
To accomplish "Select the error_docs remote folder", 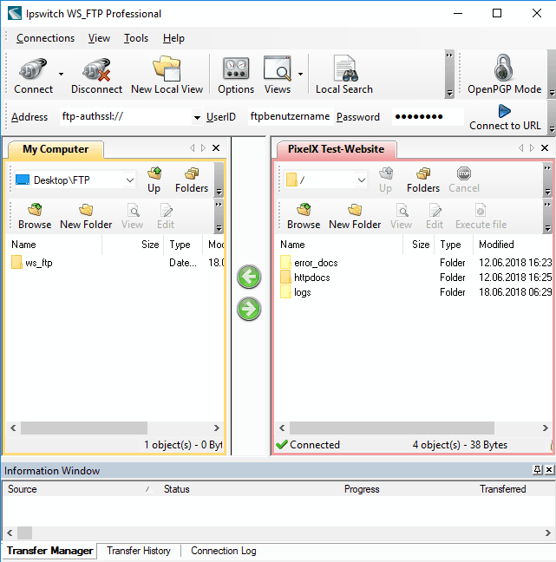I will [x=309, y=263].
